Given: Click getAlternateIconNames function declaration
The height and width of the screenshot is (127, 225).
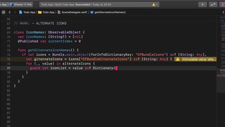Looking at the screenshot, I should pyautogui.click(x=49, y=50).
